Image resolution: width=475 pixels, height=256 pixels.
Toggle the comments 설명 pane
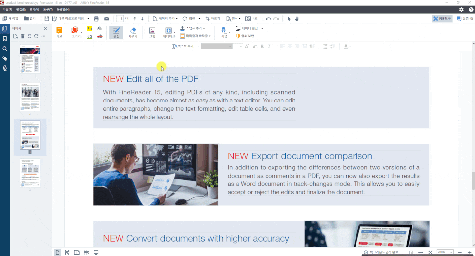coord(465,19)
